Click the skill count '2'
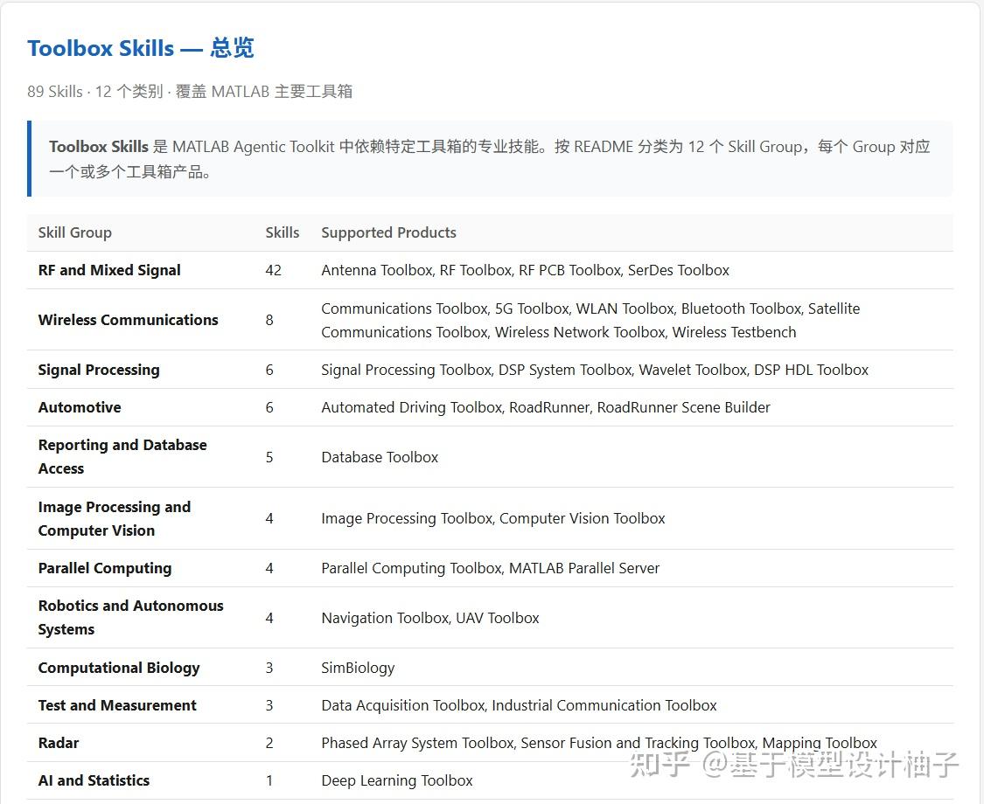The image size is (984, 804). 269,743
